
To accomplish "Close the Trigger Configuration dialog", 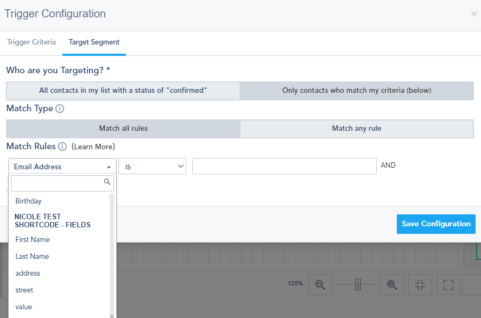I will tap(473, 14).
